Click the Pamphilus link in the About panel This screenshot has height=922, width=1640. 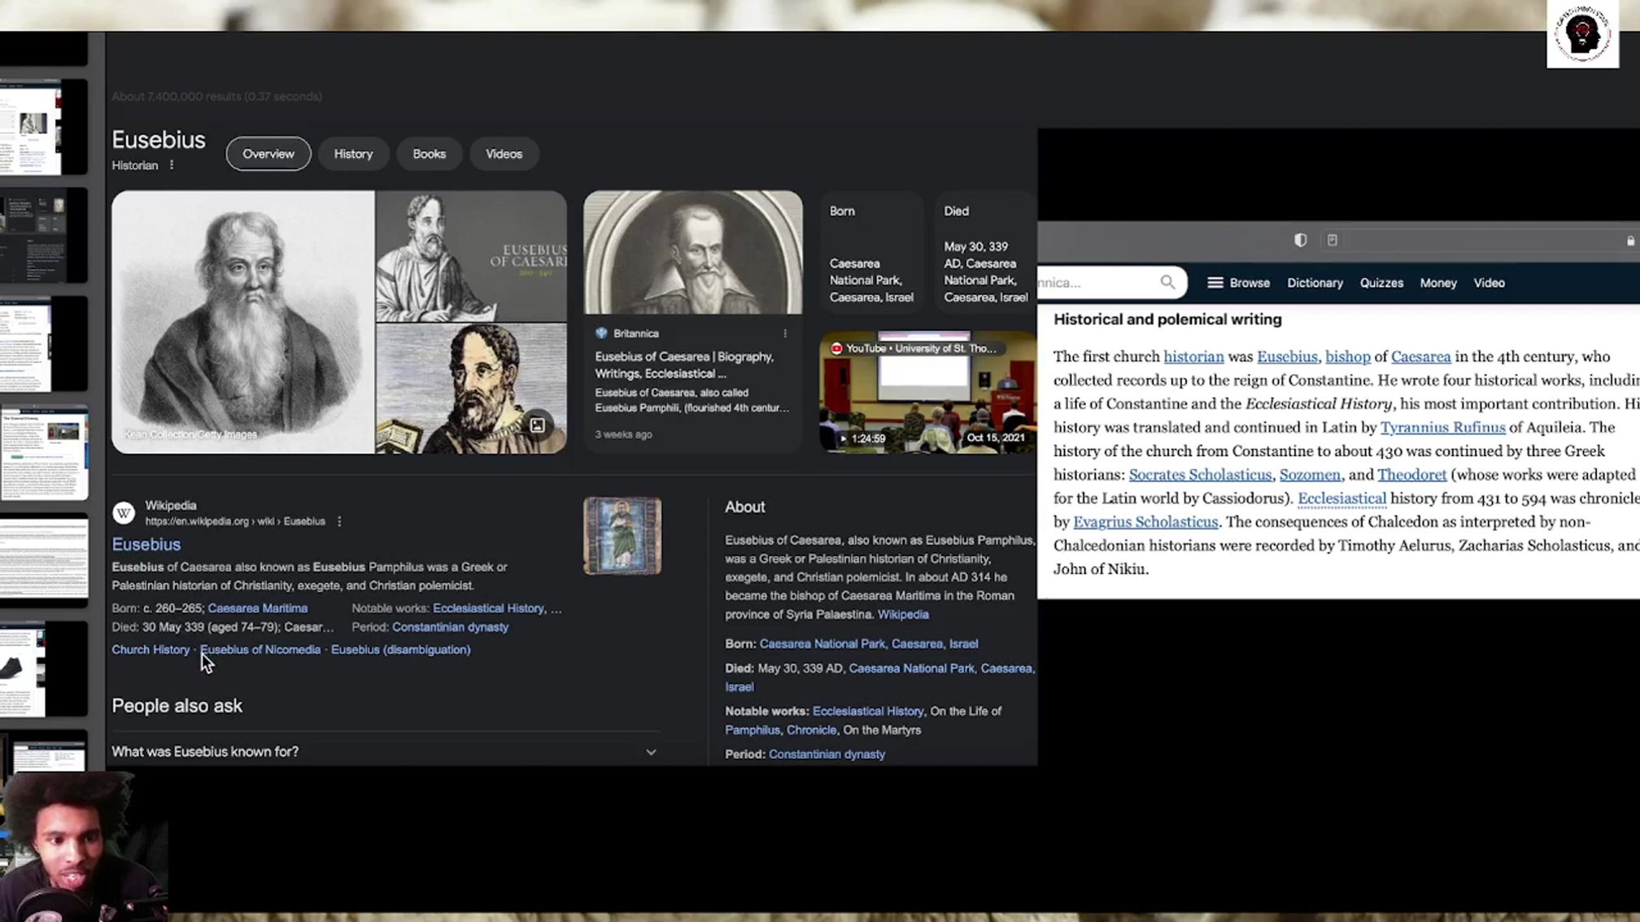coord(752,730)
